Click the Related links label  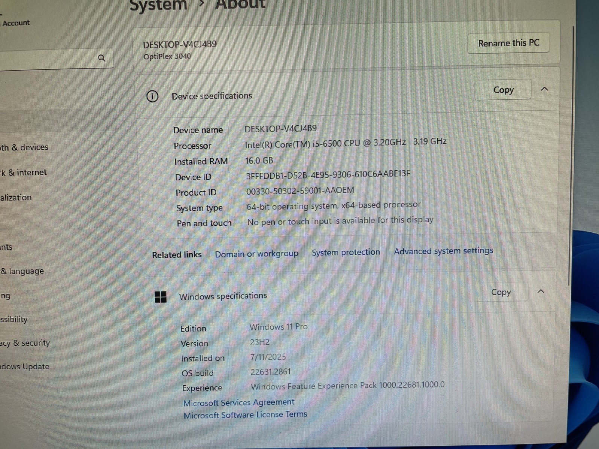pyautogui.click(x=177, y=255)
